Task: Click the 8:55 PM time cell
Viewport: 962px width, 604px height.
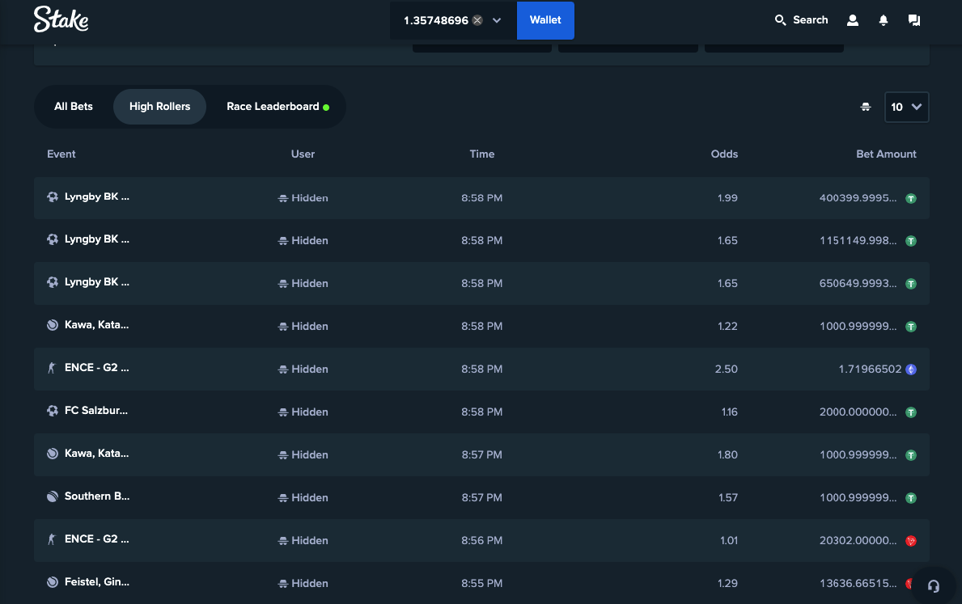Action: tap(481, 583)
